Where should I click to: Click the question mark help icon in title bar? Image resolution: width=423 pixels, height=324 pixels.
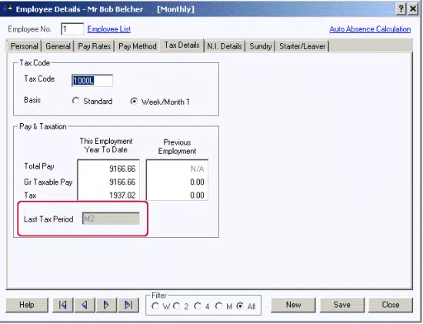click(x=401, y=9)
